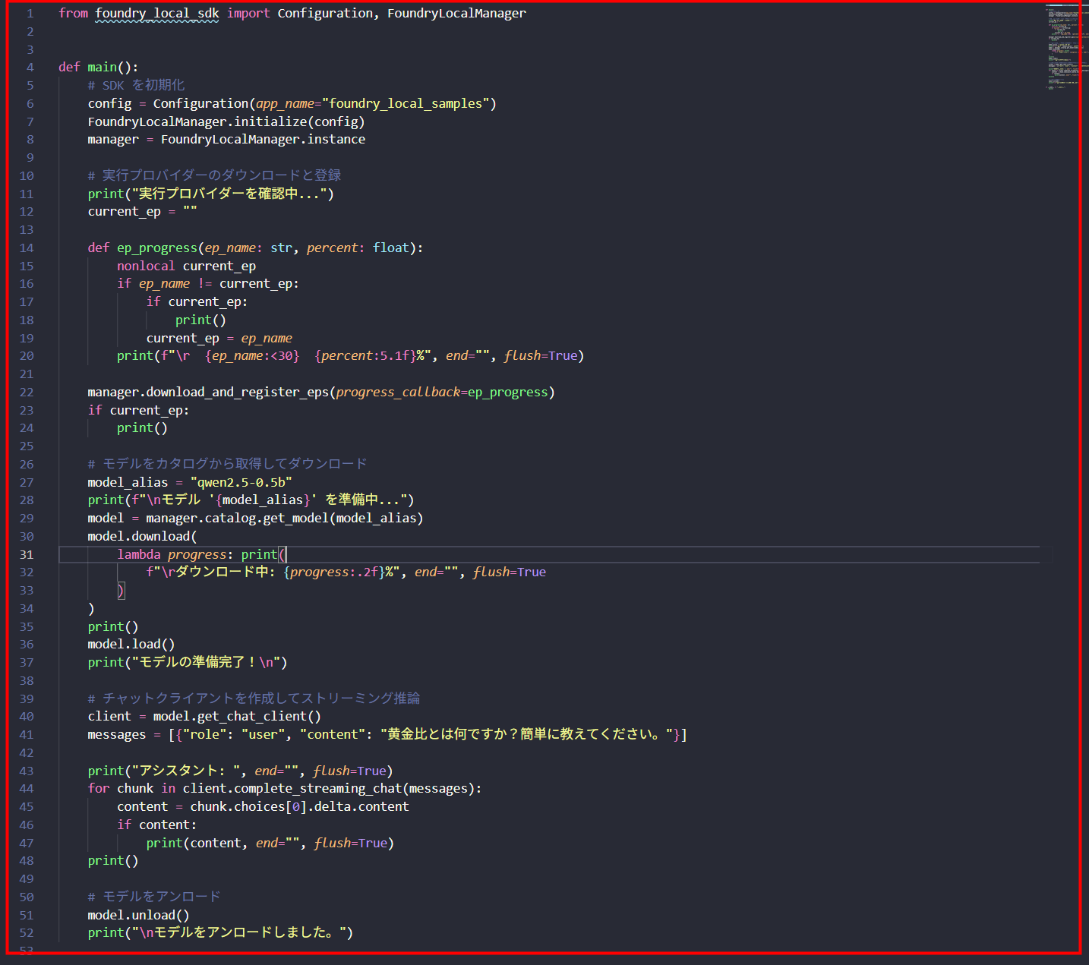
Task: Click 'print()' on line 48
Action: point(113,860)
